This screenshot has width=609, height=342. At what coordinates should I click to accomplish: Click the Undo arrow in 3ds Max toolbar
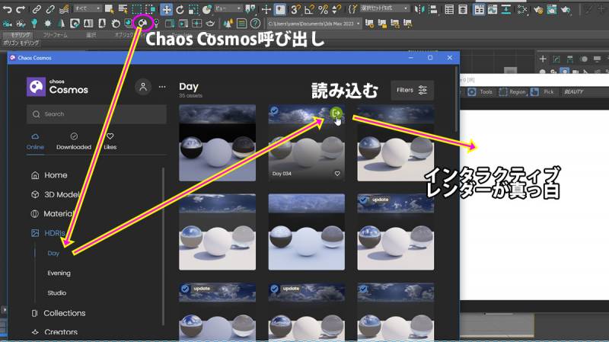point(8,9)
